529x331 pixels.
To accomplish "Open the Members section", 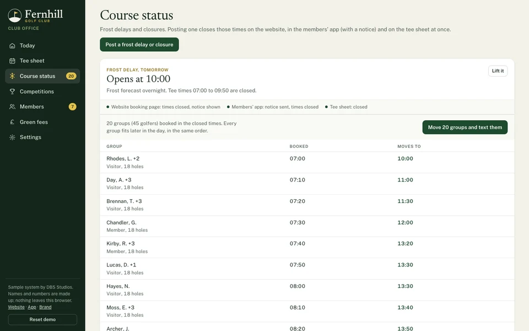I will [42, 106].
